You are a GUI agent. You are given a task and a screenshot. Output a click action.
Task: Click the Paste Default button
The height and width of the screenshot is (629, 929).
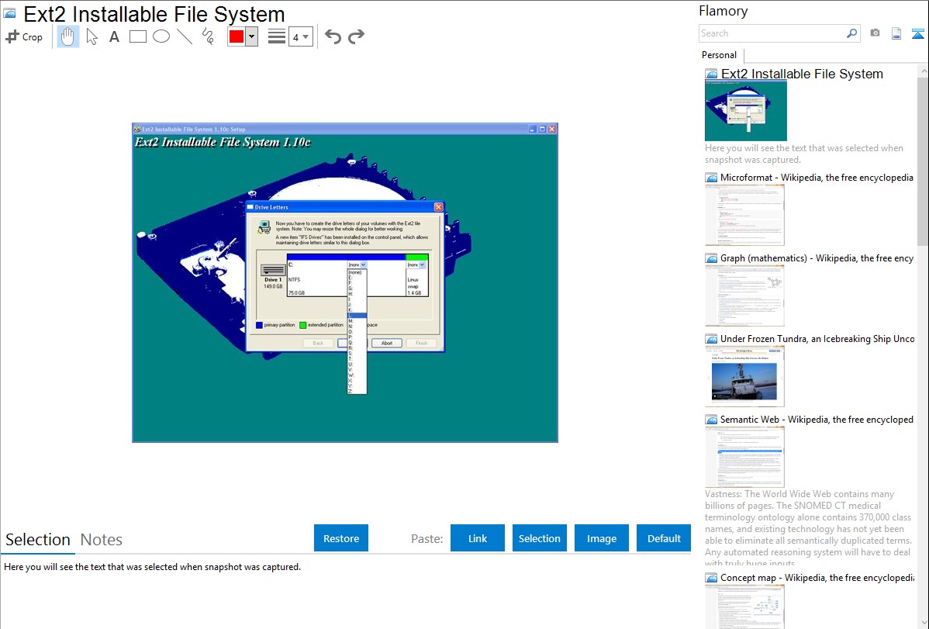(664, 538)
